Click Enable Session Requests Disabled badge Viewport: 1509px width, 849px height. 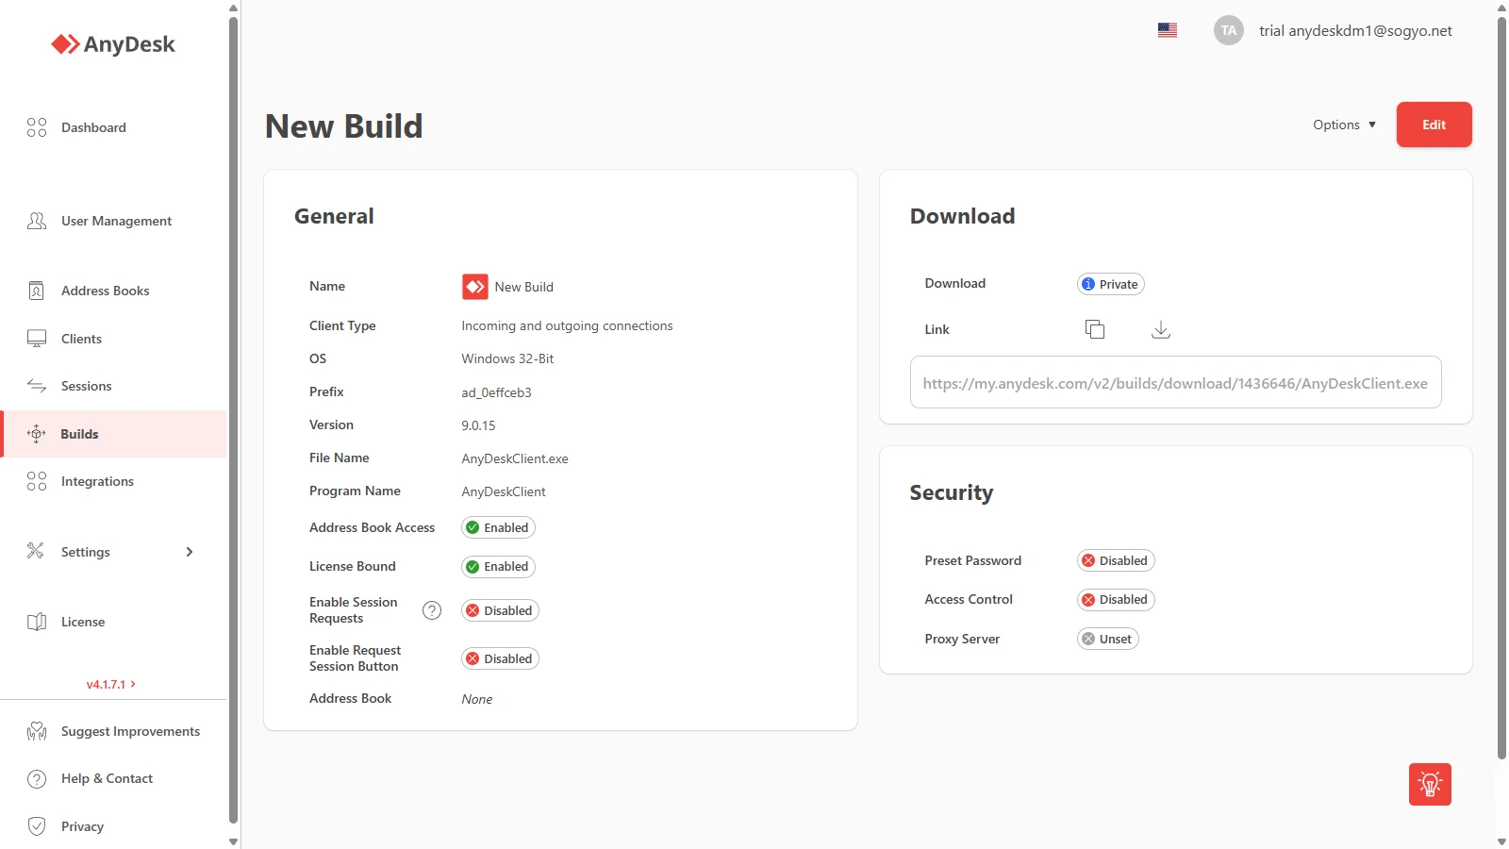[x=500, y=610]
